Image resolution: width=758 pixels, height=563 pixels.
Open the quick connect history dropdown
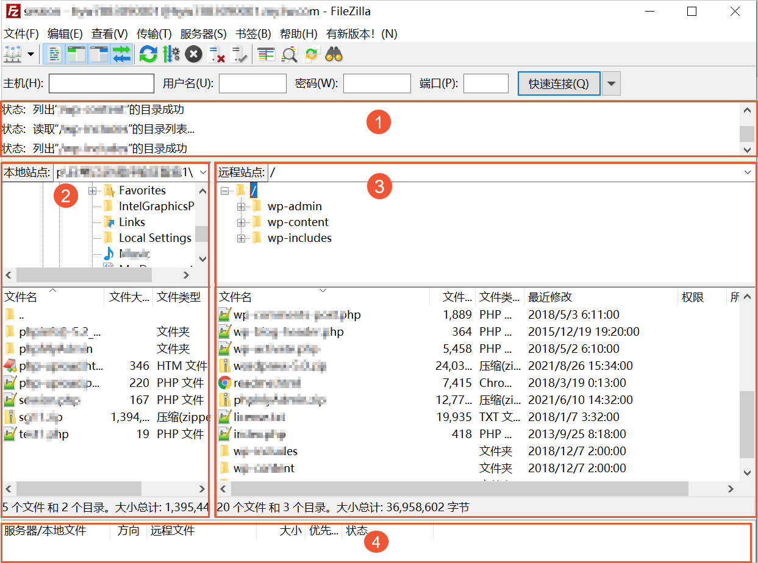point(612,83)
